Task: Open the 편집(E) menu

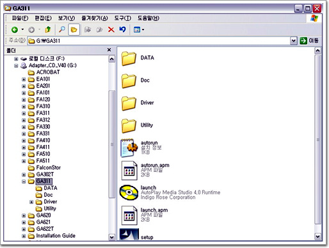Action: 43,19
